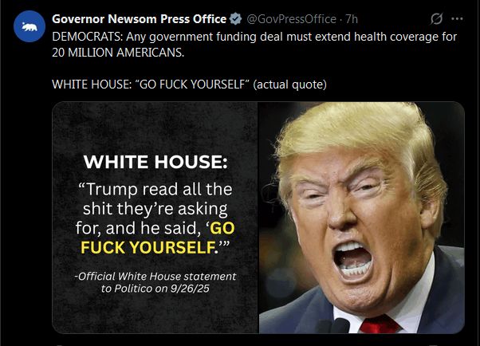Screen dimensions: 480x346
Task: Click the blue verified checkmark badge
Action: (x=235, y=19)
